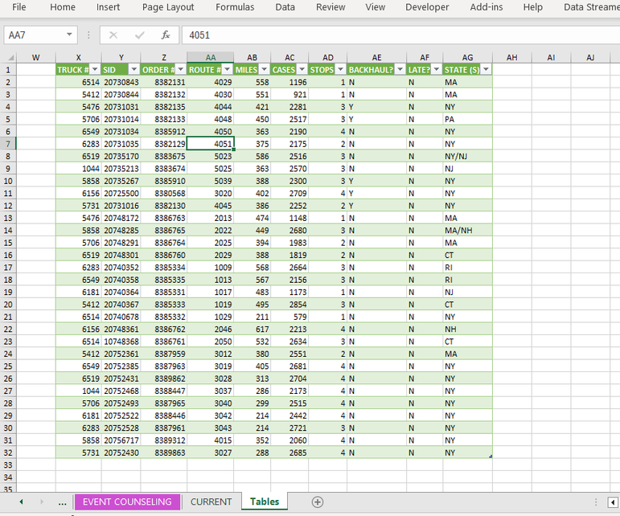Viewport: 620px width, 516px height.
Task: Open the Page Layout ribbon tab
Action: [168, 7]
